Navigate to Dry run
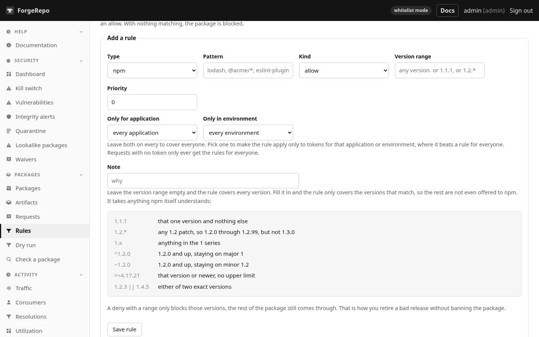Screen dimensions: 539x337 (45, 245)
